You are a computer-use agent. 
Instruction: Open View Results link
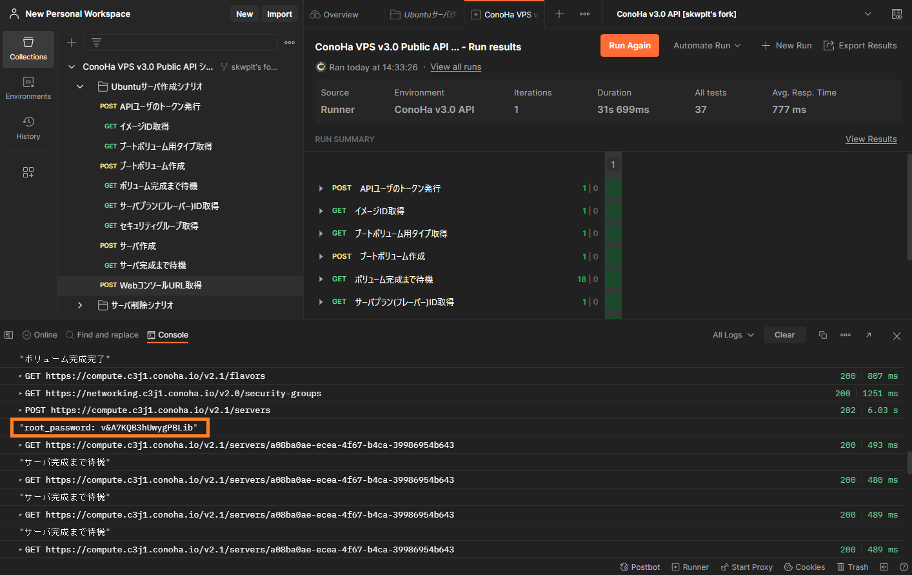coord(871,139)
